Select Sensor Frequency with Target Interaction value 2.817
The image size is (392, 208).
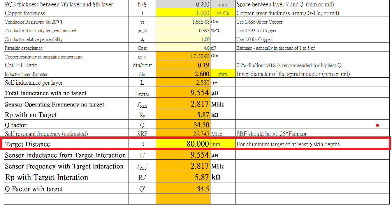pos(183,166)
